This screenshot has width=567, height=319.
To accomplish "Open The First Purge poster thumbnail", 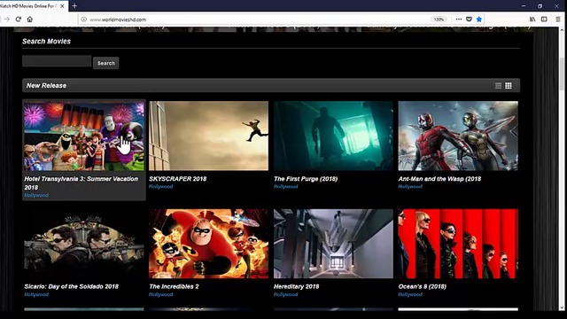I will click(333, 136).
